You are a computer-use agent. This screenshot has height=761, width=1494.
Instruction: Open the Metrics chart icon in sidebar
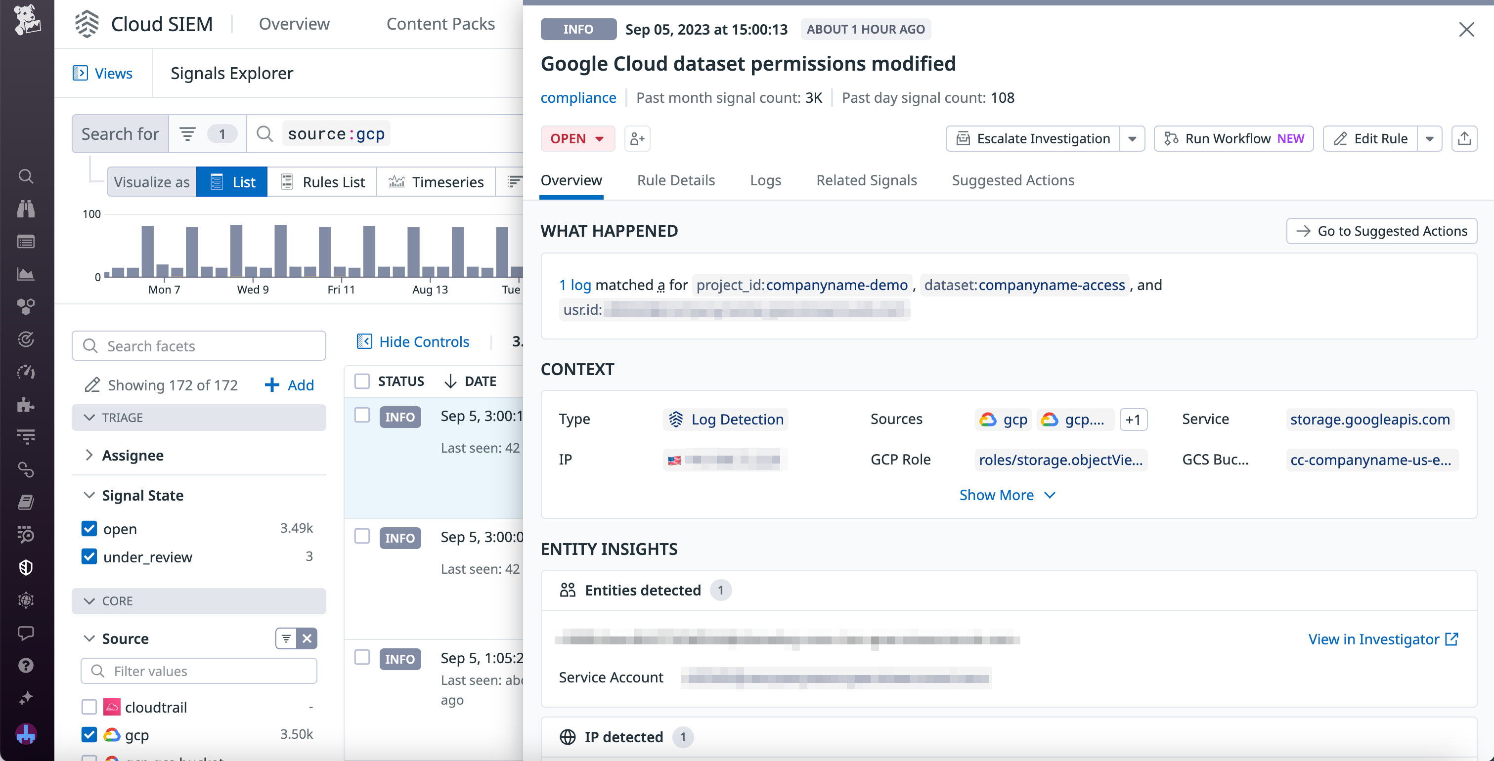[x=27, y=274]
